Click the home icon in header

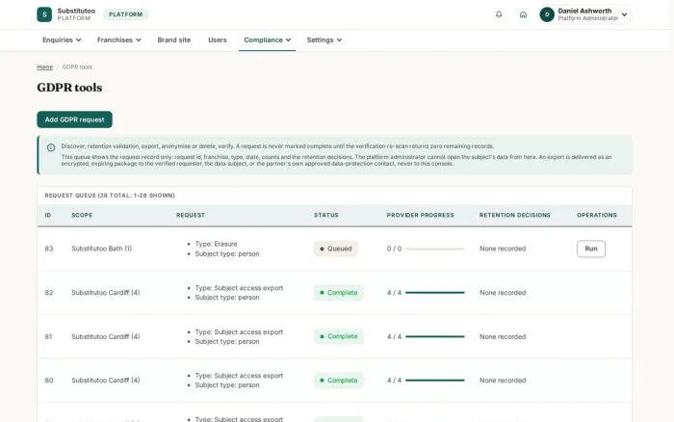pos(523,14)
